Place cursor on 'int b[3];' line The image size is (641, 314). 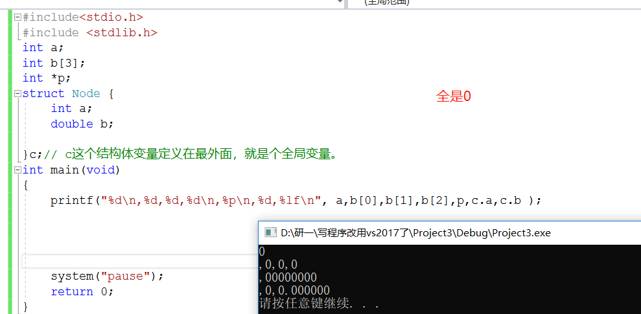(x=54, y=63)
